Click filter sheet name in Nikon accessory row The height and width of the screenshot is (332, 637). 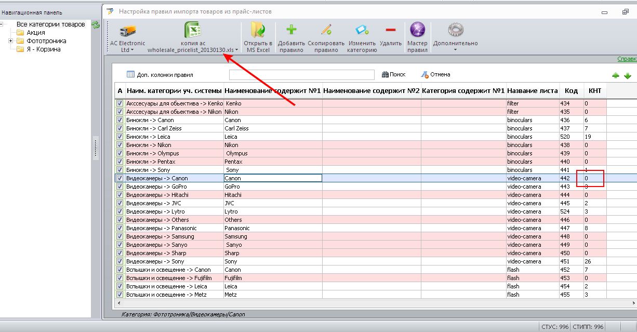(x=533, y=112)
